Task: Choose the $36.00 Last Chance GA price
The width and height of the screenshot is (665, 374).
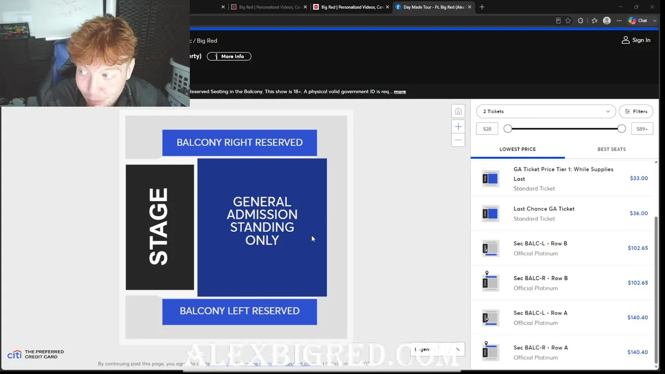Action: (x=639, y=213)
